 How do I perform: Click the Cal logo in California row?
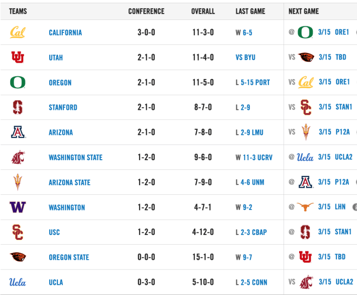tap(17, 32)
